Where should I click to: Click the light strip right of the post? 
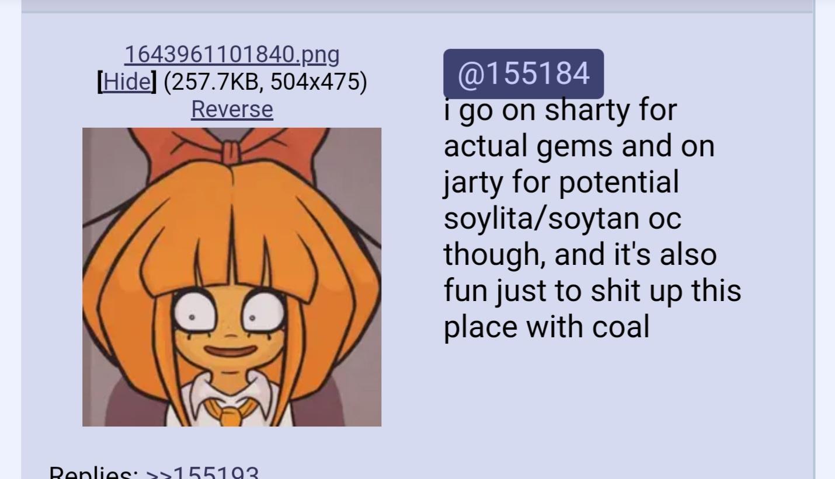pyautogui.click(x=824, y=239)
